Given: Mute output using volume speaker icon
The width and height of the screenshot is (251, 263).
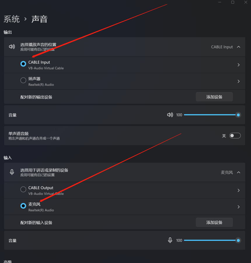Looking at the screenshot, I should pyautogui.click(x=170, y=115).
